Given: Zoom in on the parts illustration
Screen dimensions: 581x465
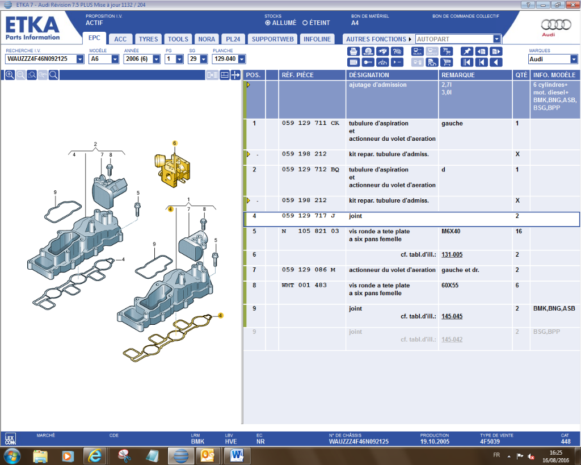Looking at the screenshot, I should pyautogui.click(x=10, y=75).
